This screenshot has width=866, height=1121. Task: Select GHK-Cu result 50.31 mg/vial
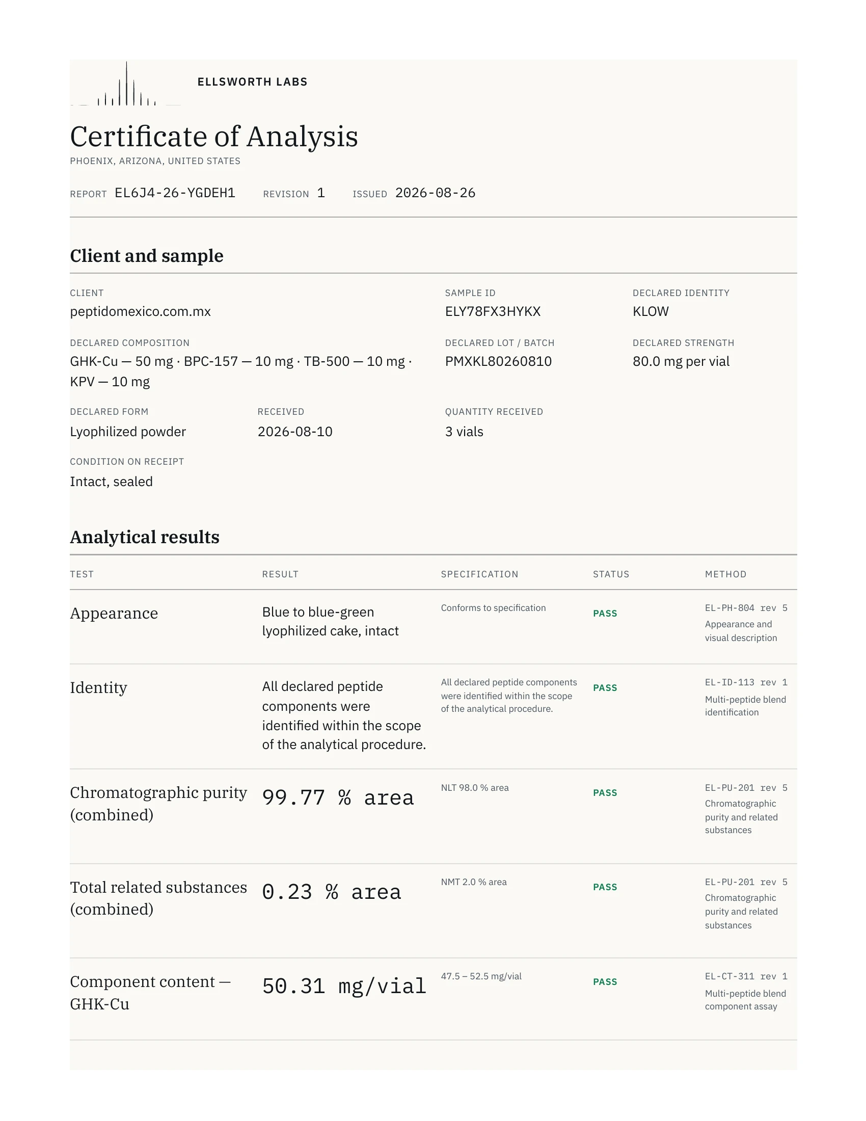pyautogui.click(x=344, y=986)
